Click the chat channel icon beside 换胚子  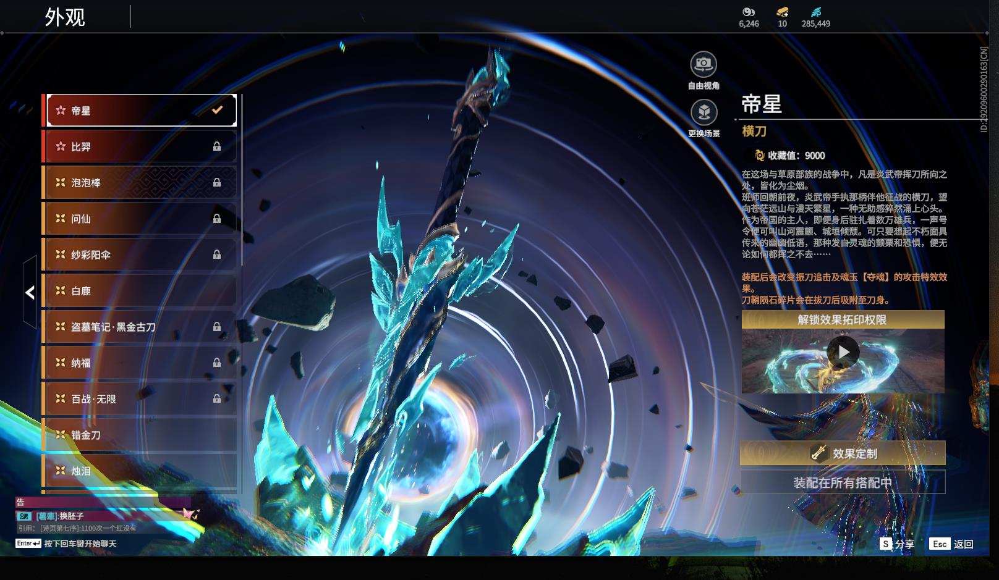click(x=24, y=516)
